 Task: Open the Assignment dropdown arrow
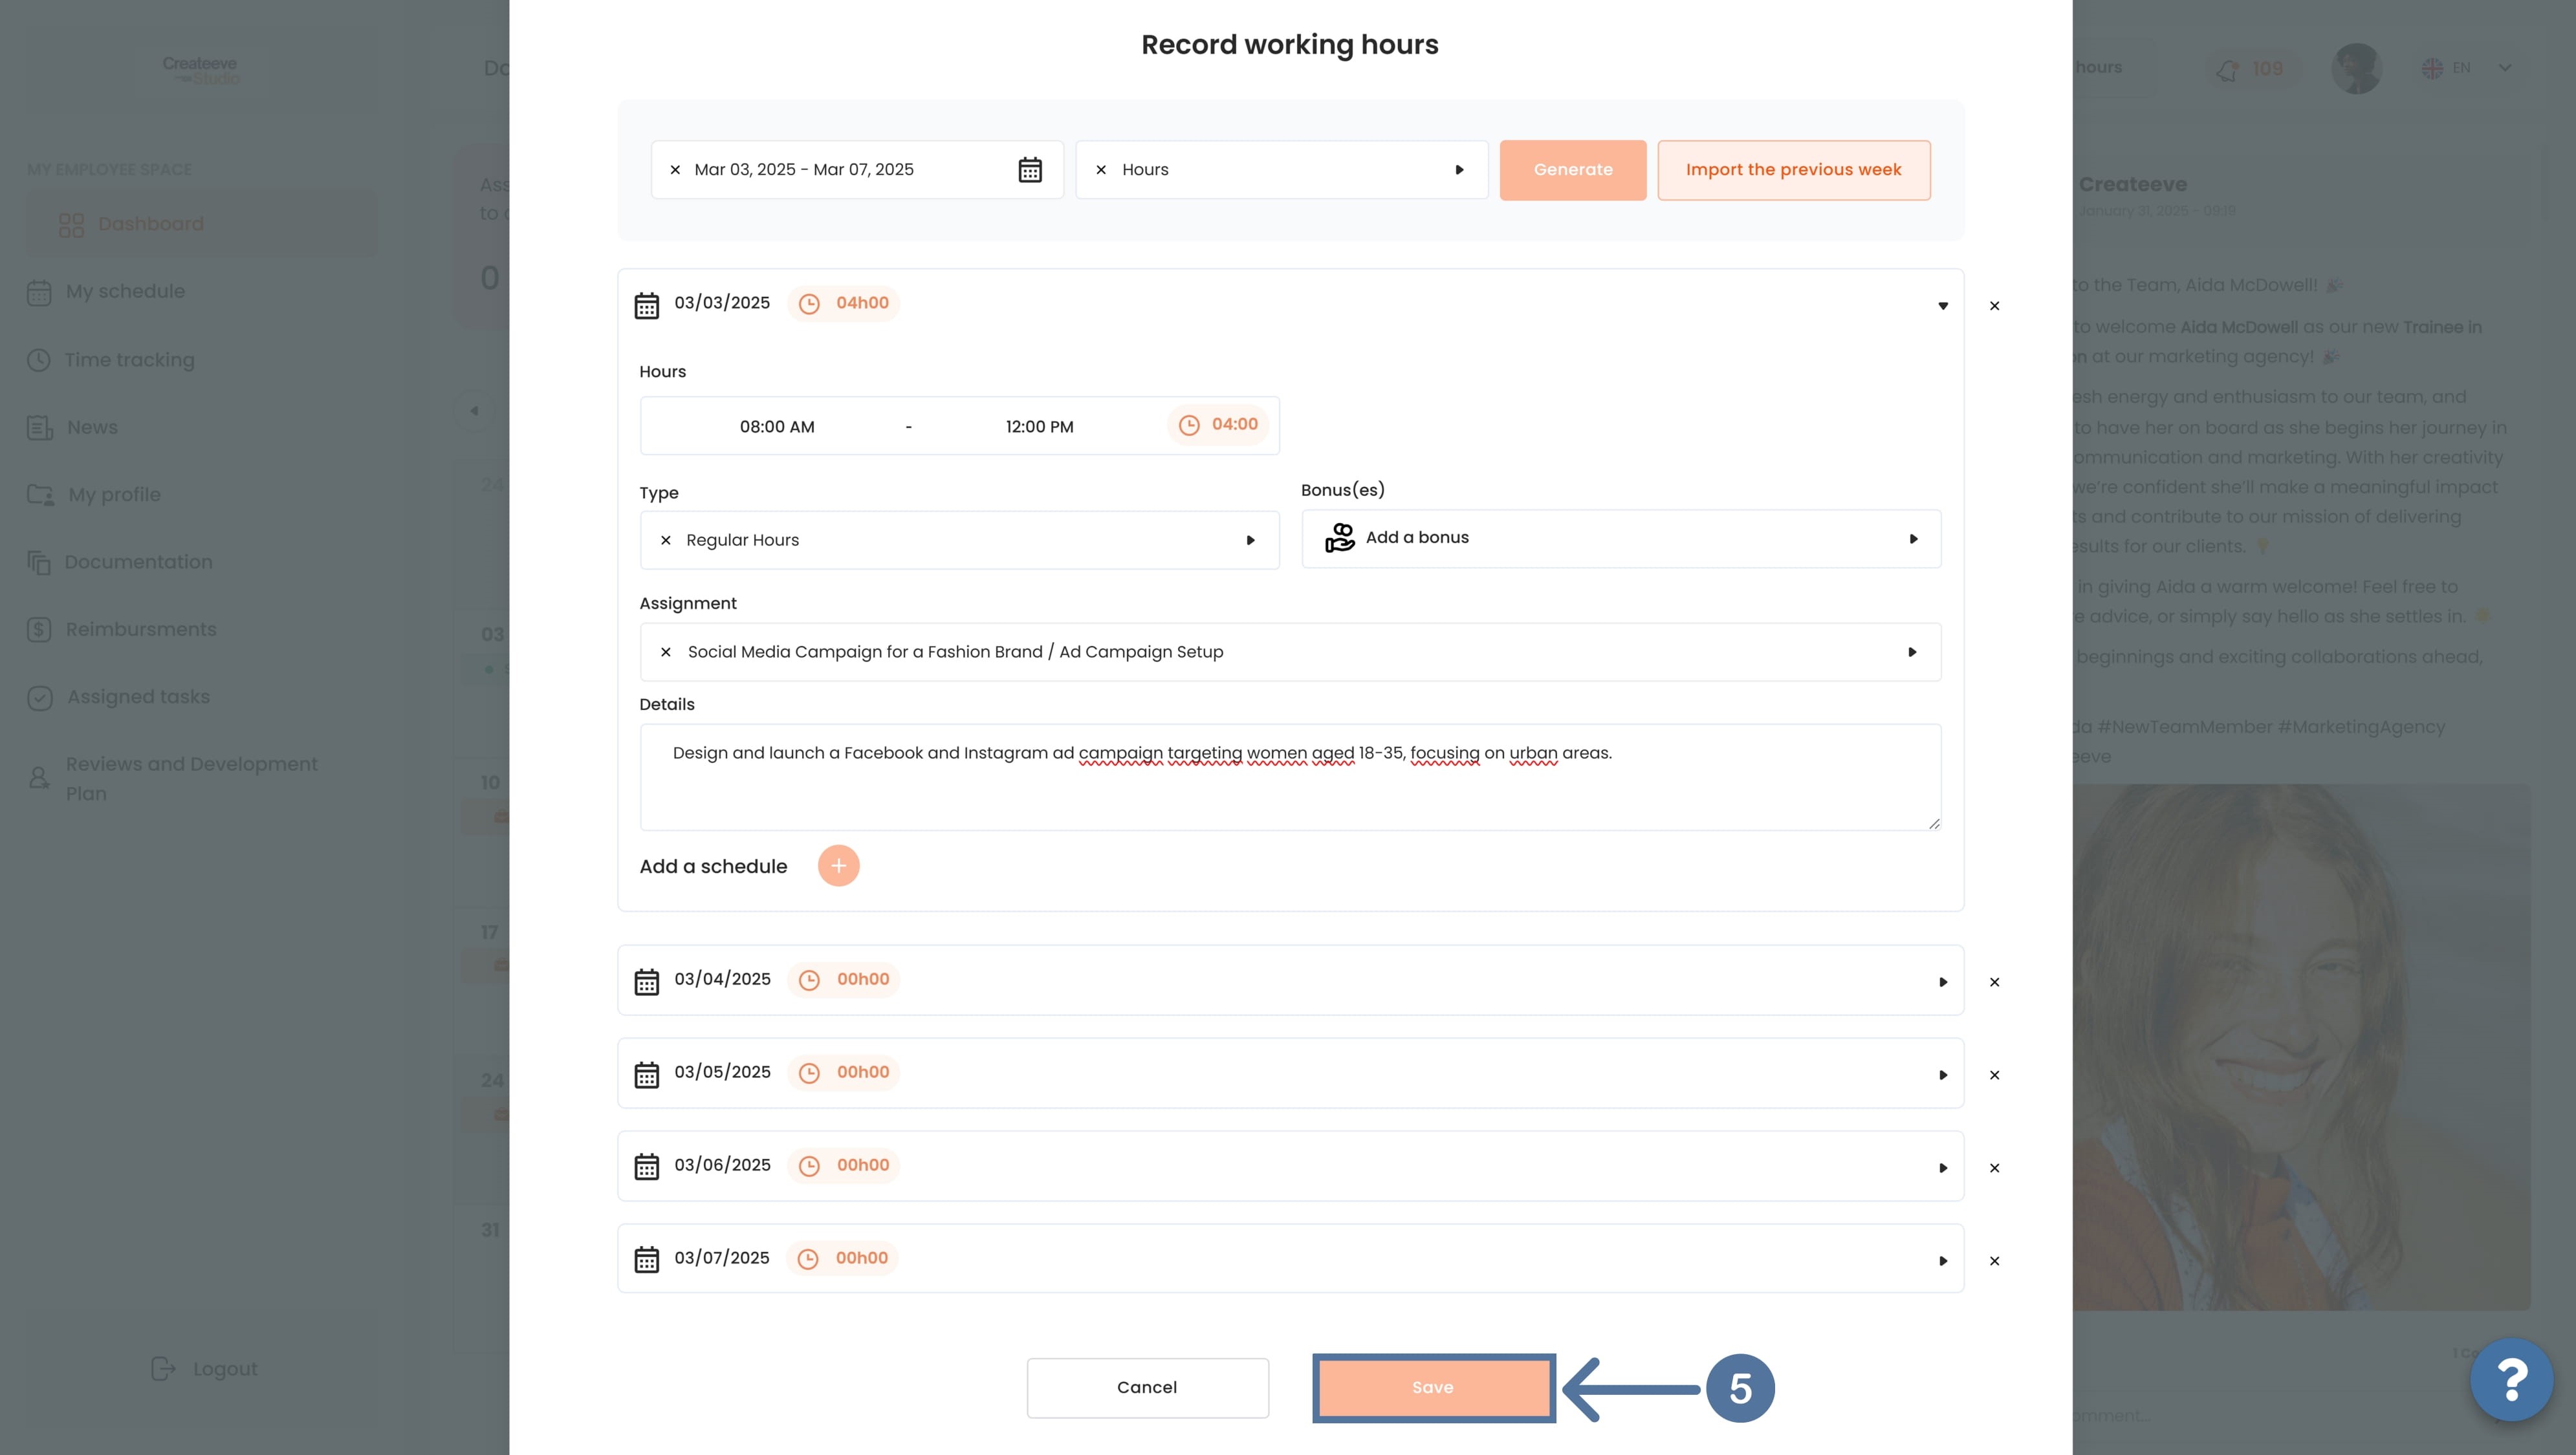pyautogui.click(x=1912, y=652)
